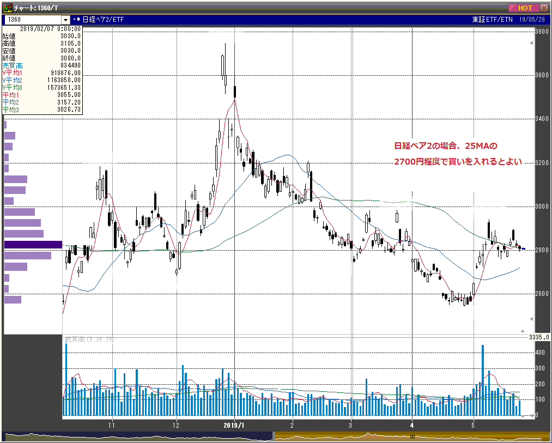Click the blue V平均2 row
Screen dimensions: 552x443
pos(41,80)
